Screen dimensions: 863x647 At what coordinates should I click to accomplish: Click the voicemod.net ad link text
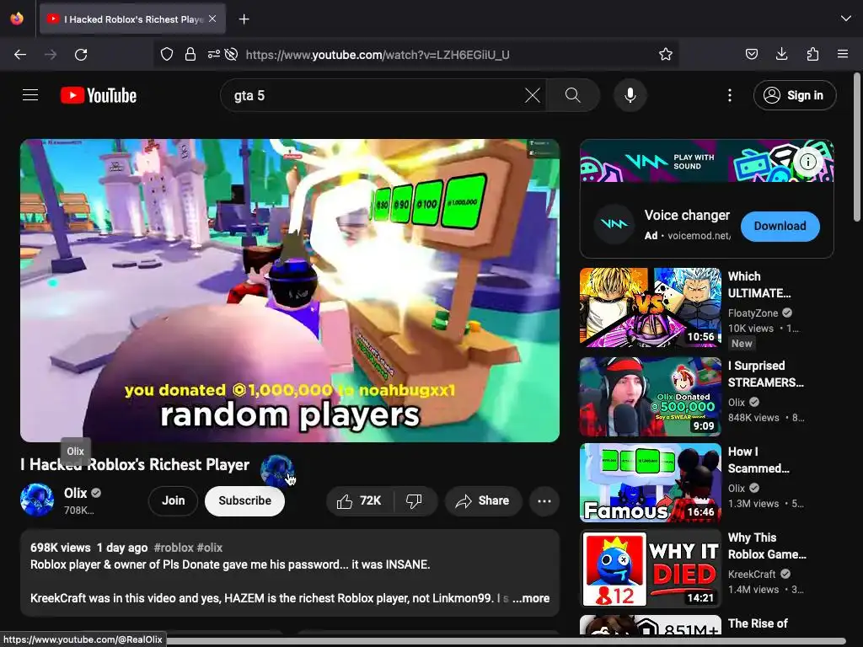(699, 236)
